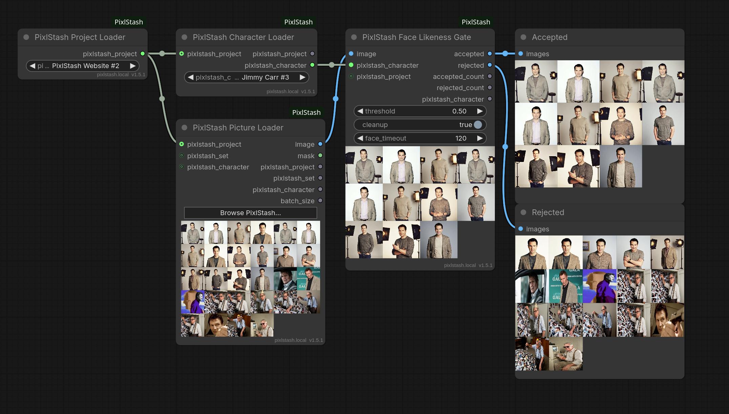Select previous project with left arrow
Viewport: 729px width, 414px height.
pos(32,66)
